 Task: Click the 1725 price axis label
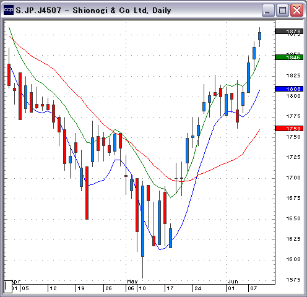293,157
